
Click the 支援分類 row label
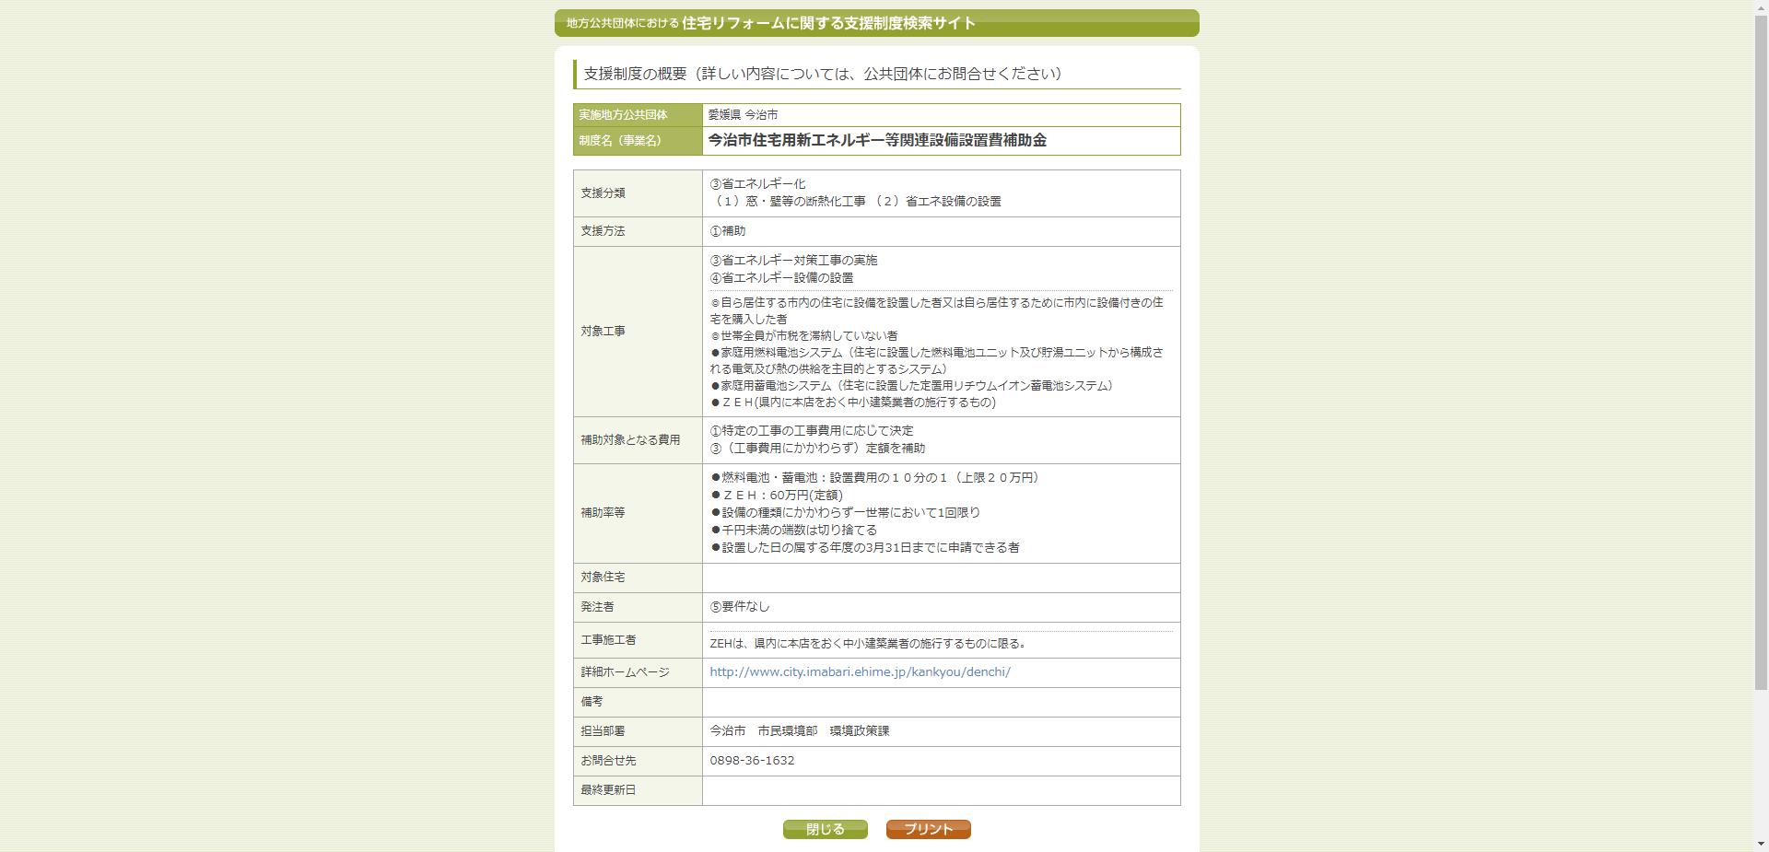(603, 193)
